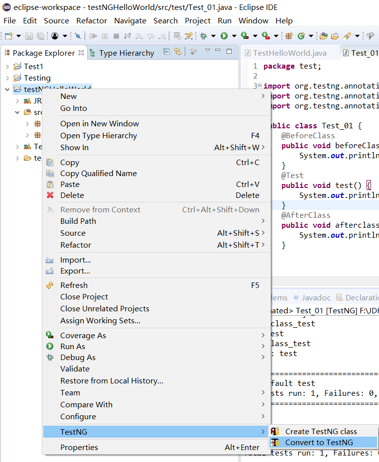Click the Search flashlight toolbar icon
The image size is (379, 462).
pyautogui.click(x=347, y=36)
